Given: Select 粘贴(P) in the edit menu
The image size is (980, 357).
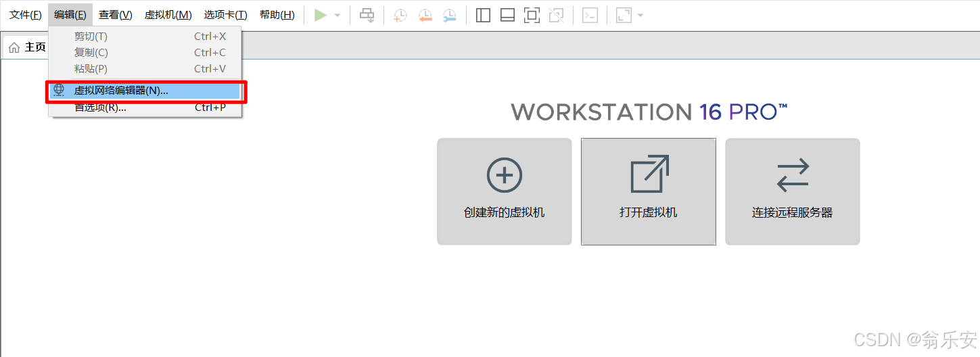Looking at the screenshot, I should (x=145, y=68).
